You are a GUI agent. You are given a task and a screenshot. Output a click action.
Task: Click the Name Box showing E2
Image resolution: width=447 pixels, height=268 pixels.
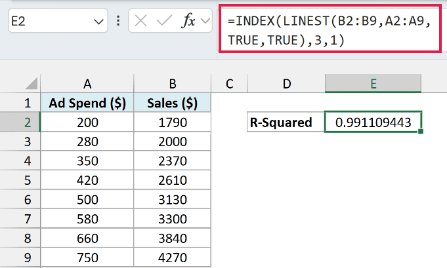[58, 20]
